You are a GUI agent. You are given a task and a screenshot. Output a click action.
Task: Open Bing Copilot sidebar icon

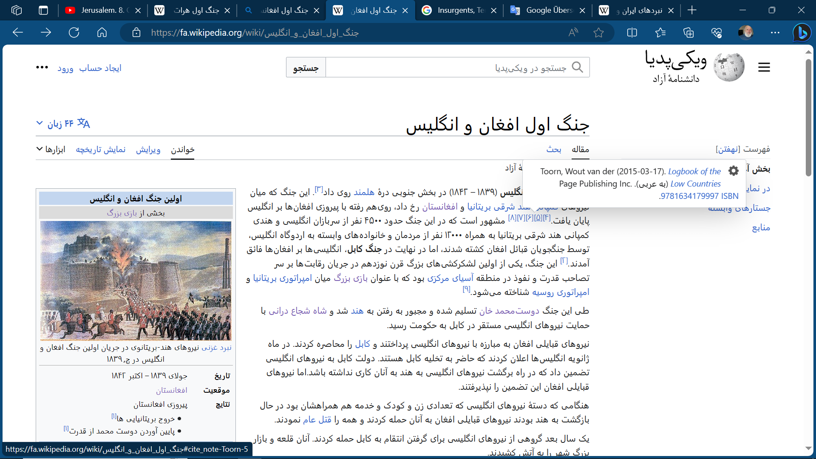click(x=802, y=33)
